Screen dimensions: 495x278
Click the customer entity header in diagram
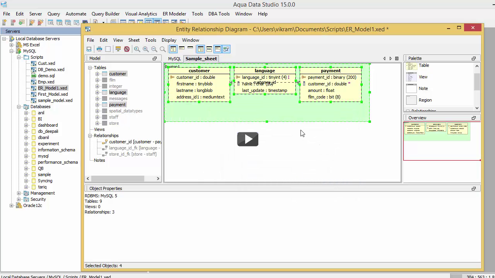(x=199, y=71)
